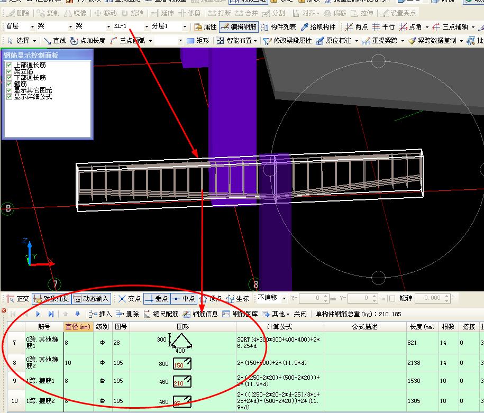484x413 pixels.
Task: Choose the 矩形 rectangle tool
Action: pyautogui.click(x=198, y=41)
